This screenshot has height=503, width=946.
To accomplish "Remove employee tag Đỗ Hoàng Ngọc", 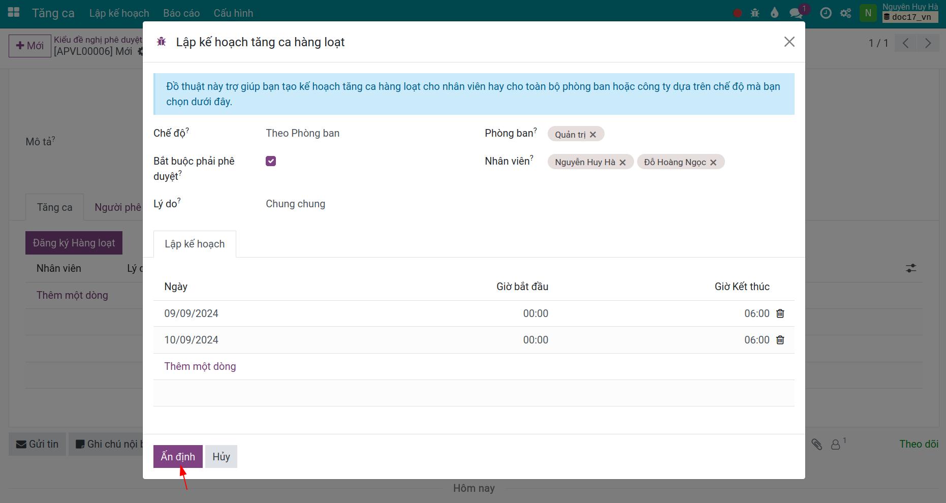I will [x=713, y=163].
